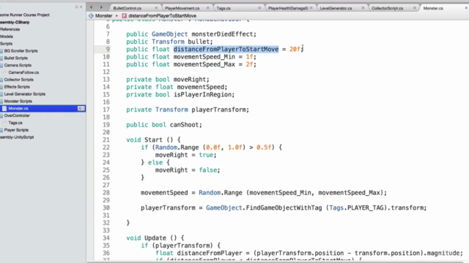This screenshot has width=469, height=263.
Task: Click line number 9 in the gutter
Action: pyautogui.click(x=108, y=49)
